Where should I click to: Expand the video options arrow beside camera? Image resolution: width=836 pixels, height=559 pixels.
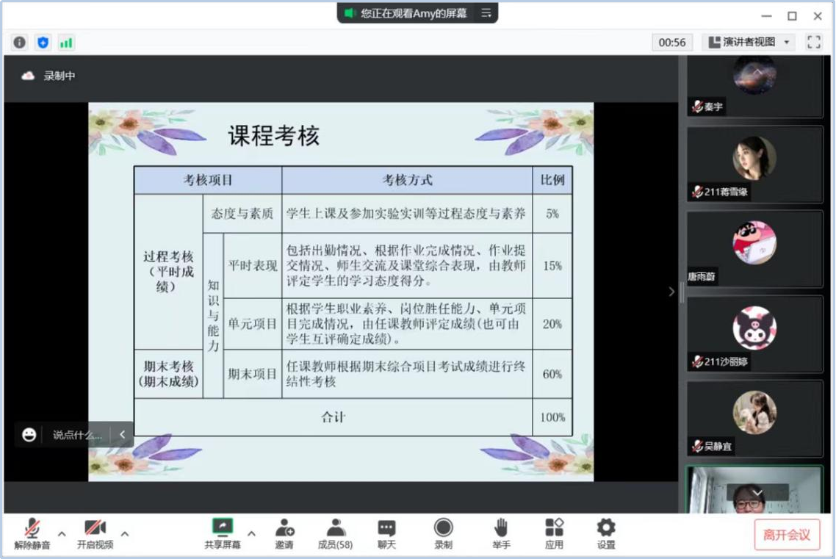(x=125, y=533)
